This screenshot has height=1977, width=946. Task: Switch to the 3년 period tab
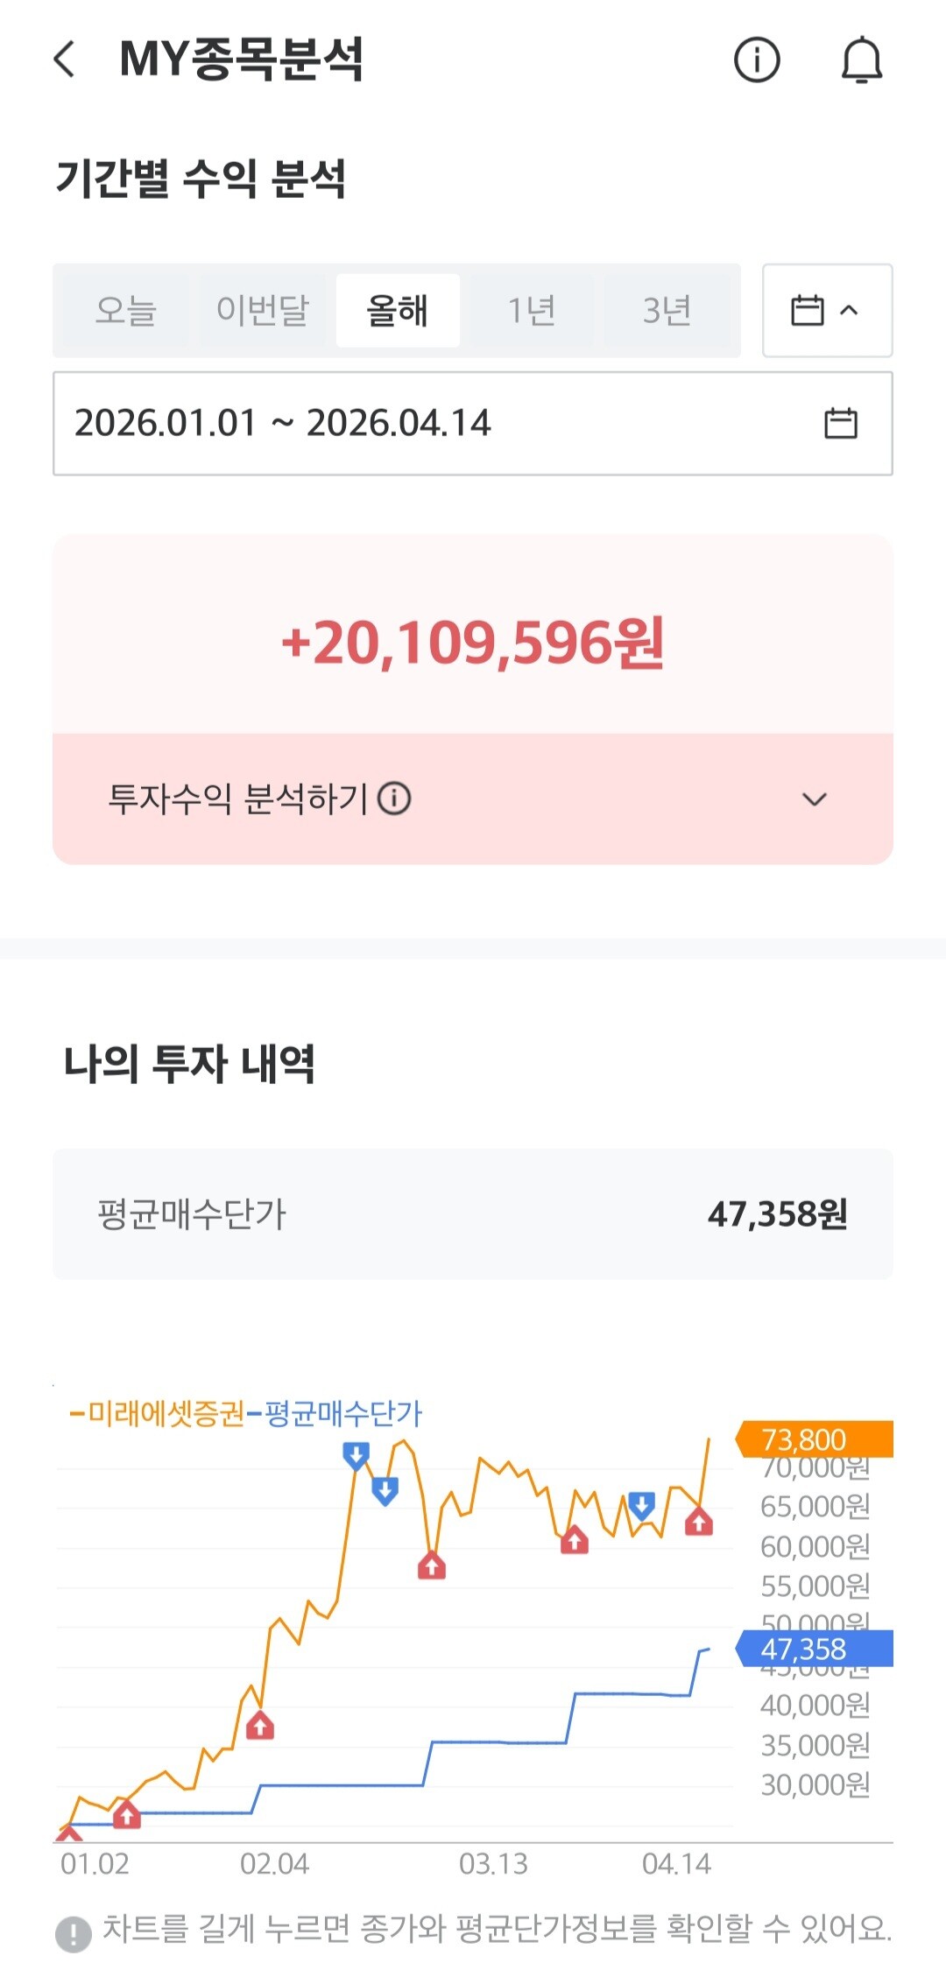click(x=667, y=311)
